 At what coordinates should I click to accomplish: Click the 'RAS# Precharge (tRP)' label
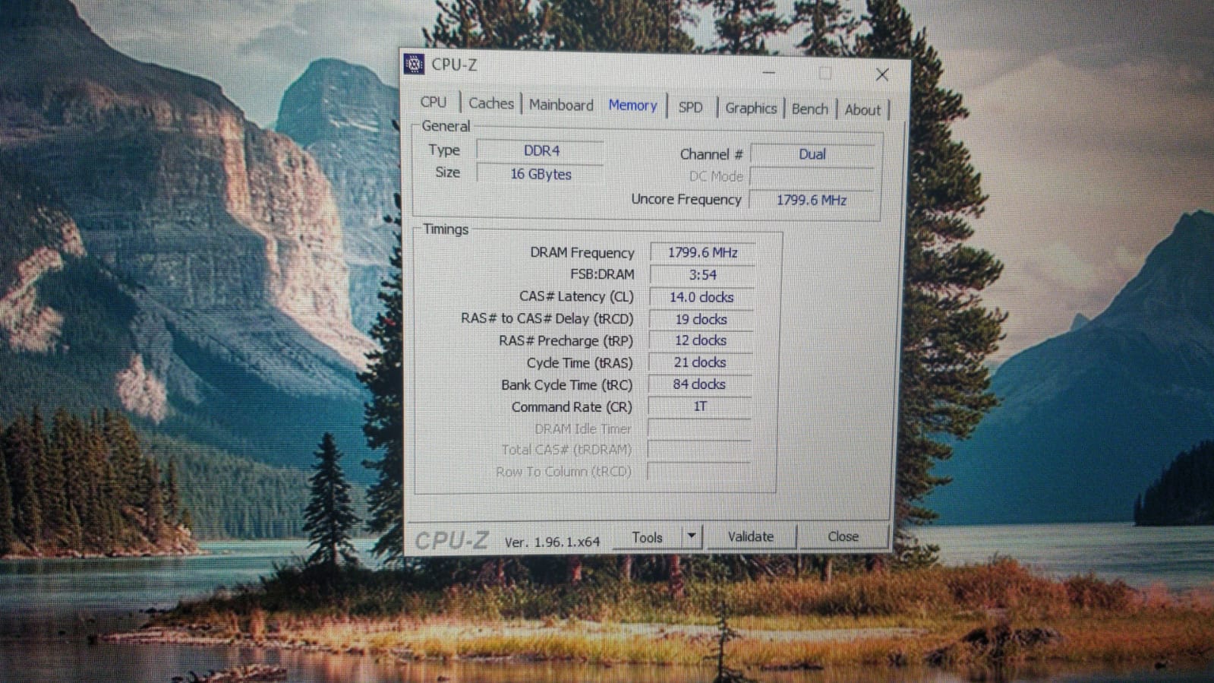566,340
